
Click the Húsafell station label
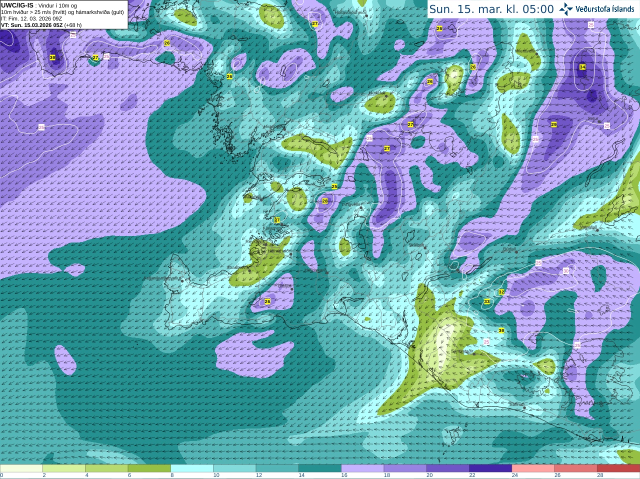pyautogui.click(x=377, y=93)
